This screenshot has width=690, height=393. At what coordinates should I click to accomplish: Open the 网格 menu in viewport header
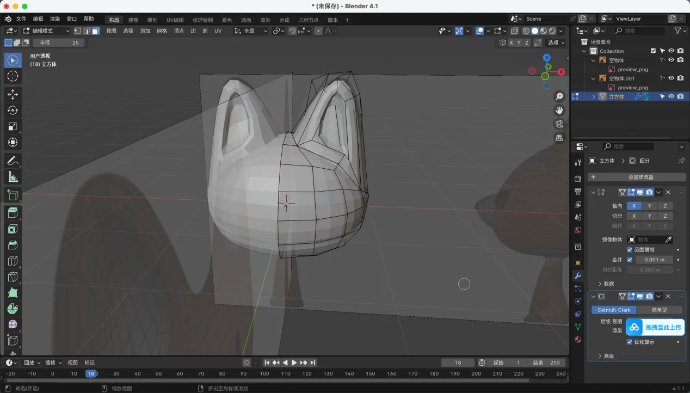pos(162,31)
